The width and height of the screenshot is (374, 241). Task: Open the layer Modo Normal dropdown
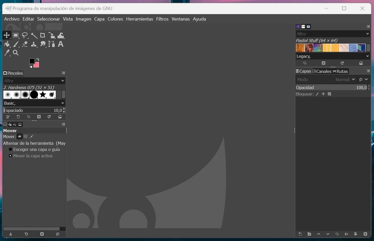coord(326,80)
